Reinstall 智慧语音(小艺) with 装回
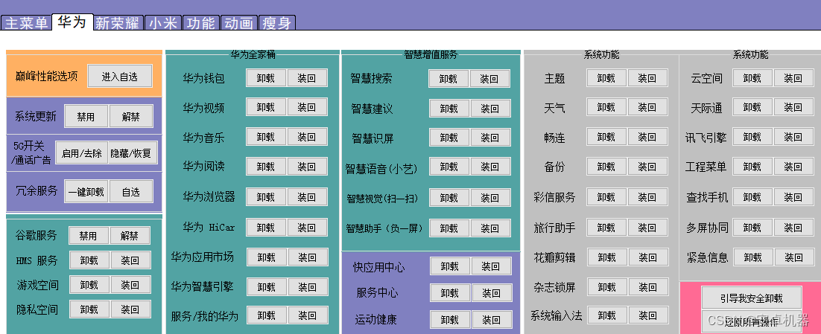The image size is (821, 334). click(491, 167)
